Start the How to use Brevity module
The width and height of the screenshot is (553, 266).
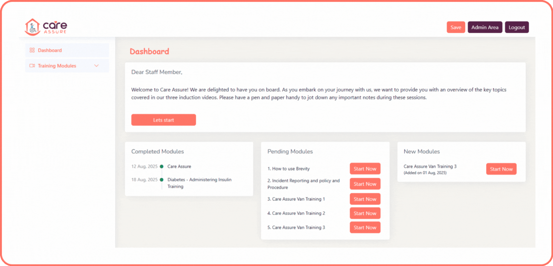coord(365,169)
